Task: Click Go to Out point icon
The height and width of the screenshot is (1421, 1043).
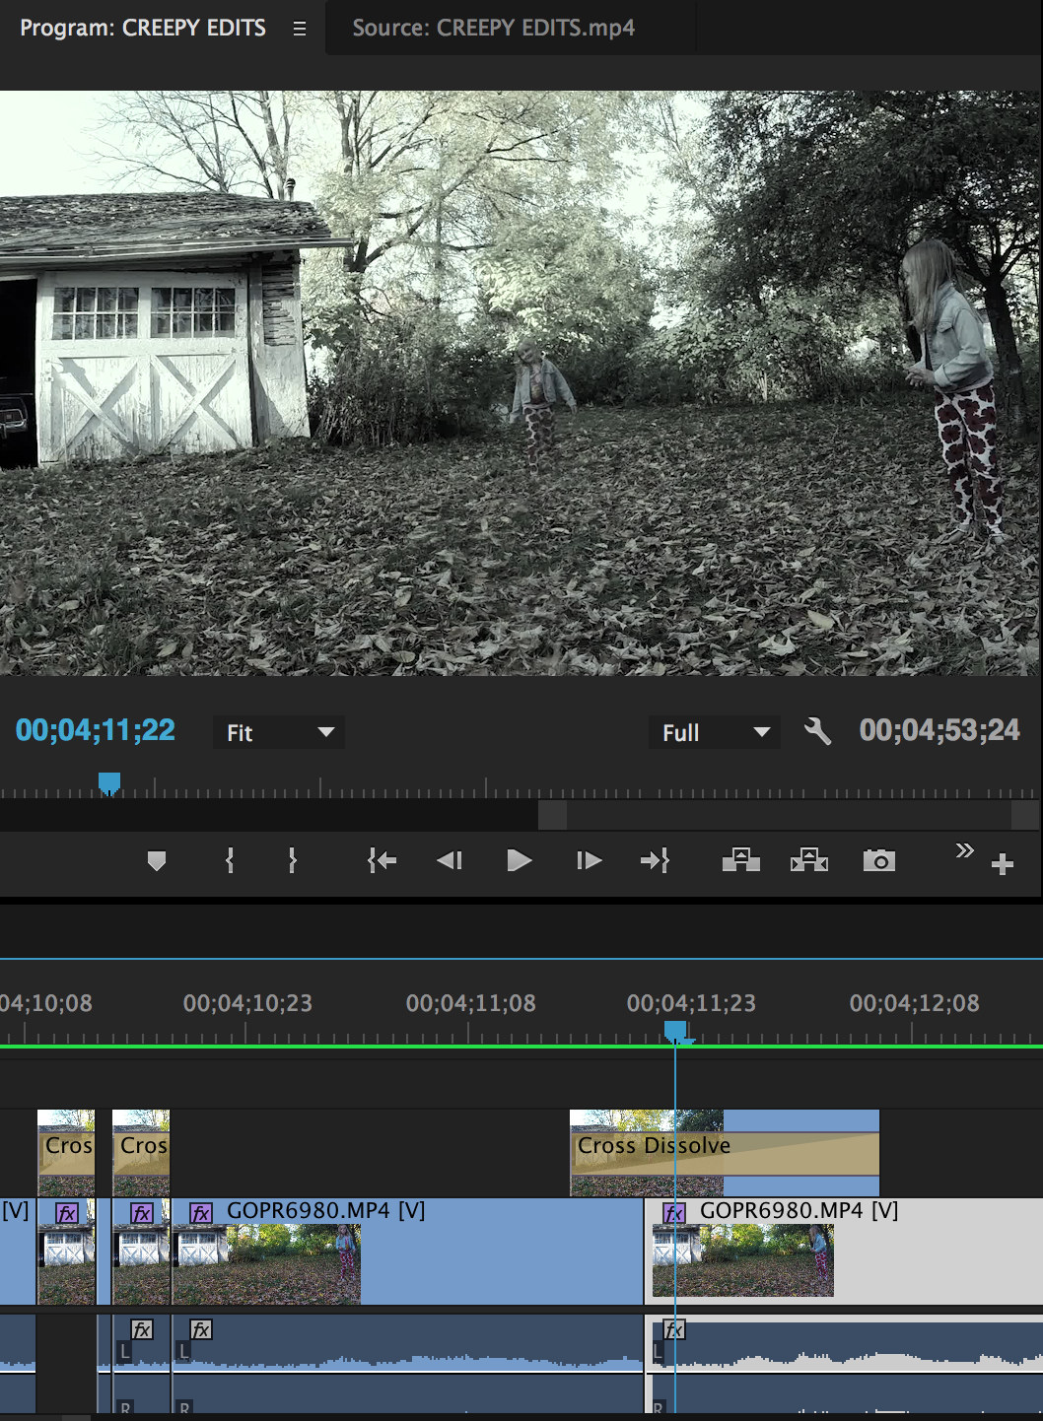Action: click(656, 861)
